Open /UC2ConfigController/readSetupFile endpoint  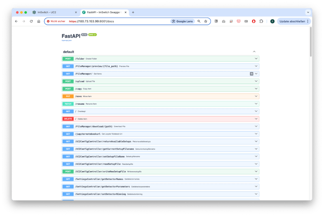(160, 164)
